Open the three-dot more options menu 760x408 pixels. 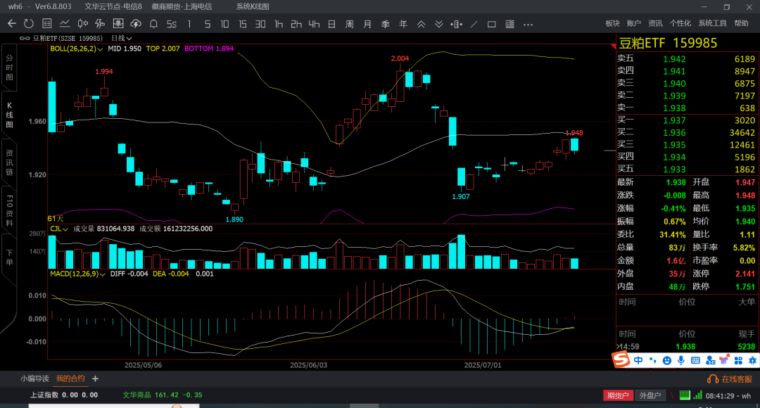point(528,24)
